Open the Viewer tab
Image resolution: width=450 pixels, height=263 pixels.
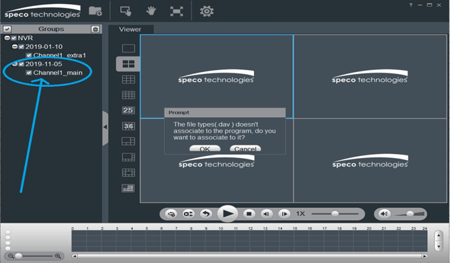point(130,30)
